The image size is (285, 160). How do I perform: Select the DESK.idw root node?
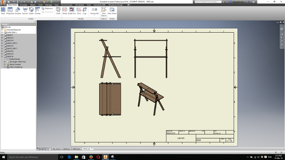pos(7,27)
